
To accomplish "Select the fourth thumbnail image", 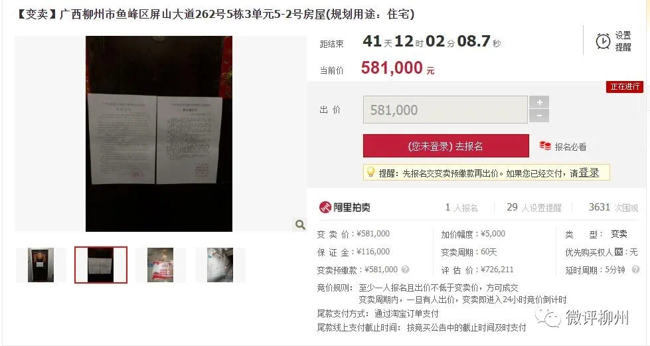I will coord(220,265).
